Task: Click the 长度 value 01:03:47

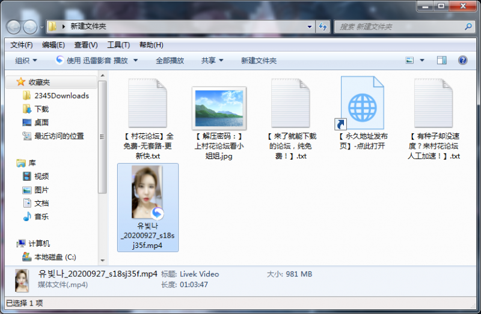Action: click(194, 285)
